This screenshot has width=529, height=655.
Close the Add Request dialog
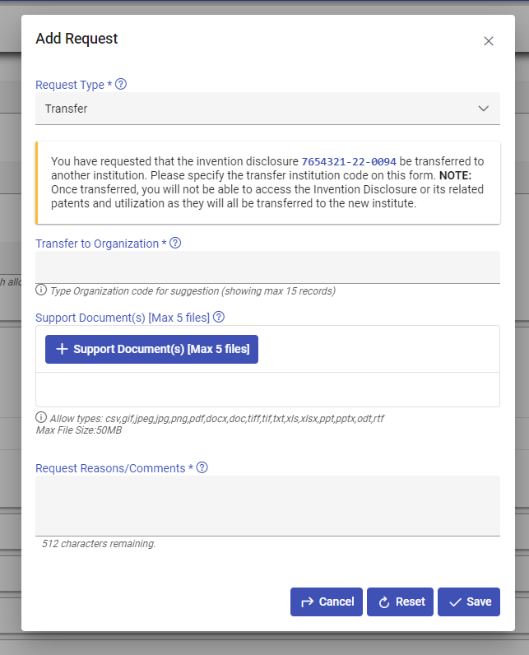click(489, 41)
